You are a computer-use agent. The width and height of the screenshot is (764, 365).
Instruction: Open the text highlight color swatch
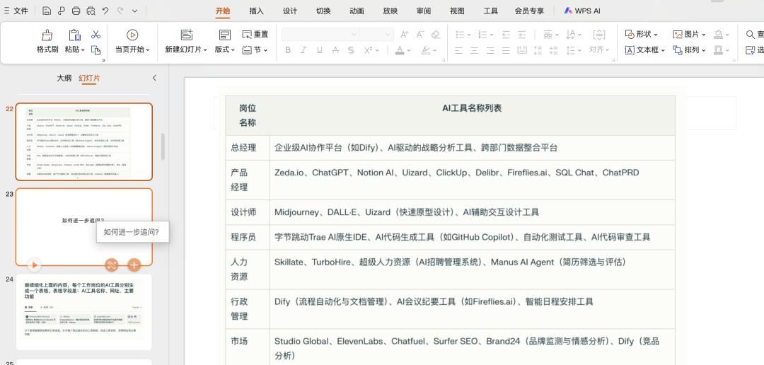pyautogui.click(x=425, y=50)
